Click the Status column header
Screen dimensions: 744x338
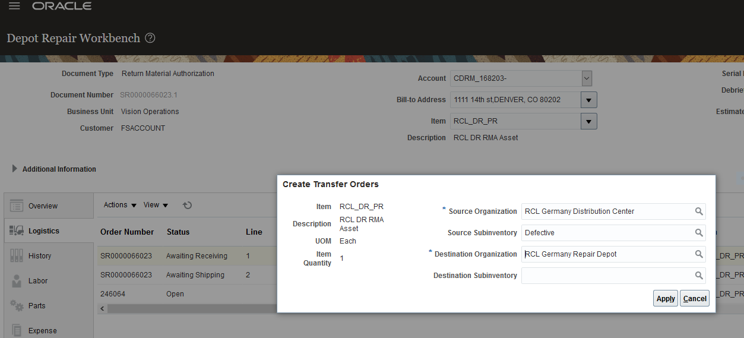[x=178, y=232]
